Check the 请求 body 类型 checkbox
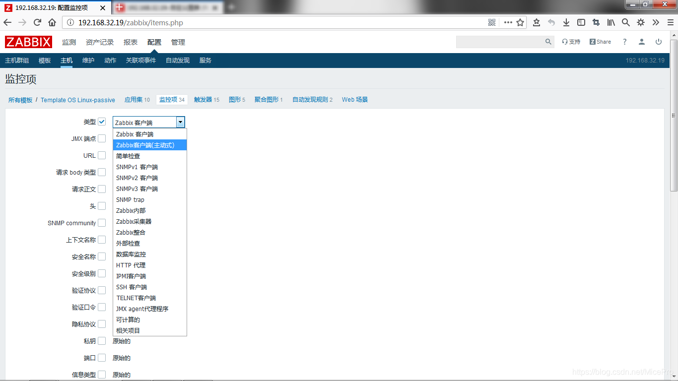678x381 pixels. (102, 172)
